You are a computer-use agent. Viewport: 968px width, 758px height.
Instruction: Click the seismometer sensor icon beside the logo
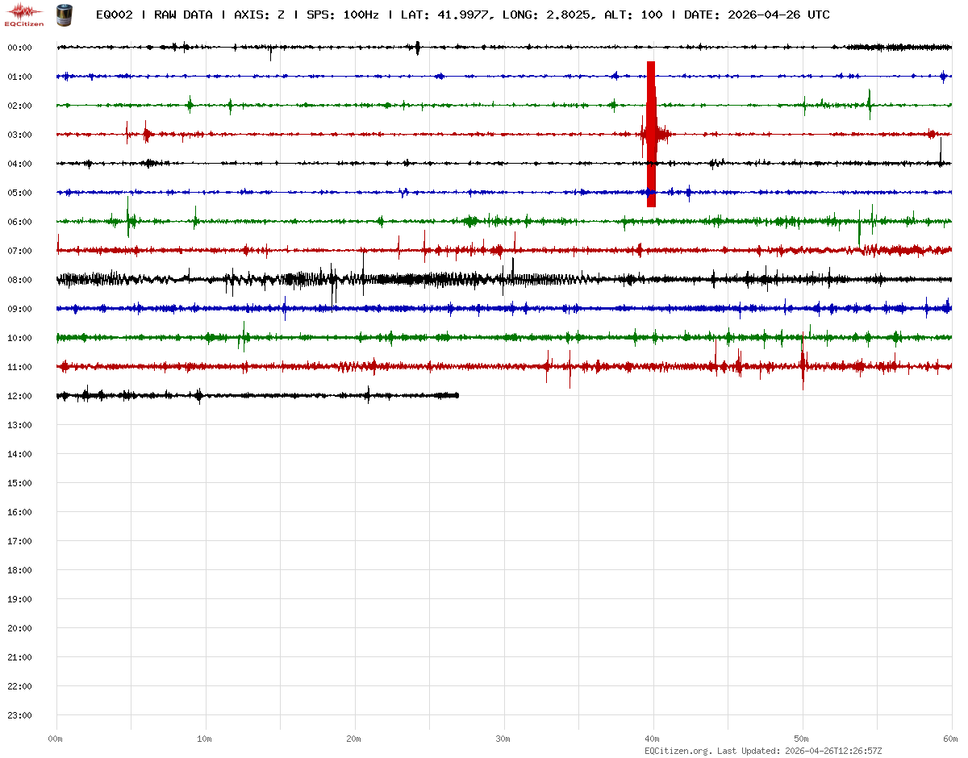tap(64, 14)
